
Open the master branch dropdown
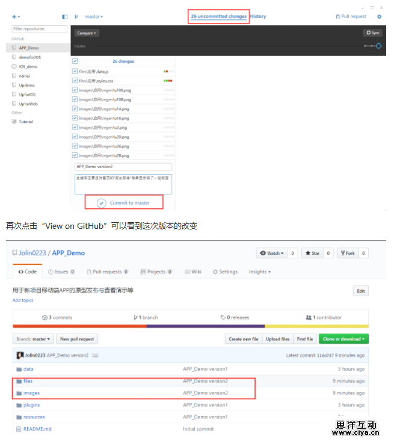(x=94, y=17)
